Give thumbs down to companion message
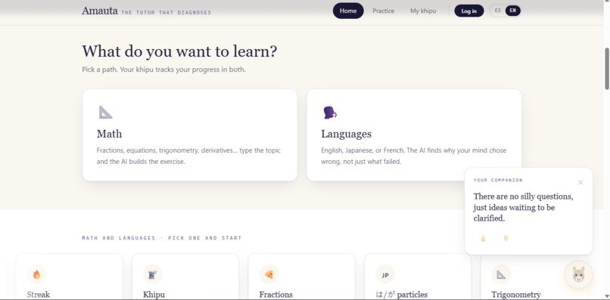The height and width of the screenshot is (300, 610). tap(506, 239)
